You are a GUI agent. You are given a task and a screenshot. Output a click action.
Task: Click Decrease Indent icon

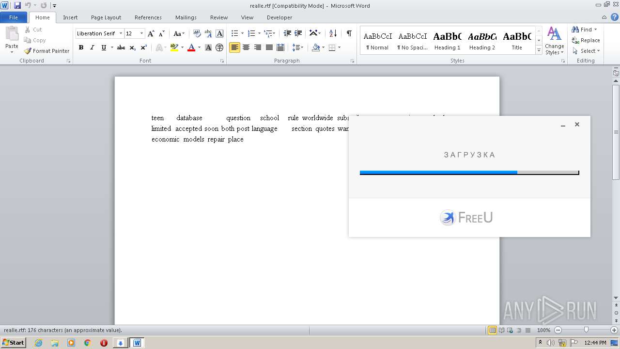point(287,33)
